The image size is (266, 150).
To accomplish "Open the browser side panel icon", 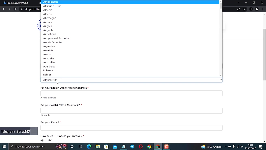I will (x=251, y=9).
